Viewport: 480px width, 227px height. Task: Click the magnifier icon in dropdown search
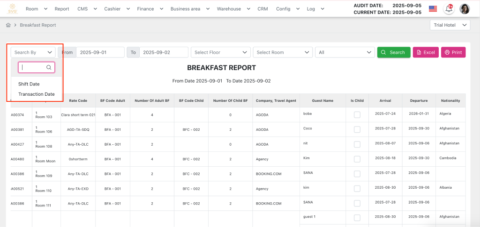pos(49,68)
